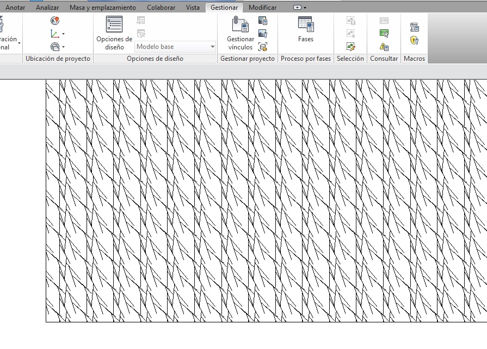
Task: Open the Fases phasing tool
Action: 306,30
